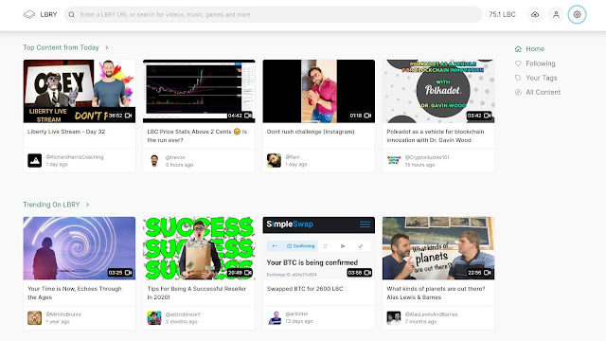
Task: Open Polkadot video thumbnail
Action: click(x=438, y=91)
